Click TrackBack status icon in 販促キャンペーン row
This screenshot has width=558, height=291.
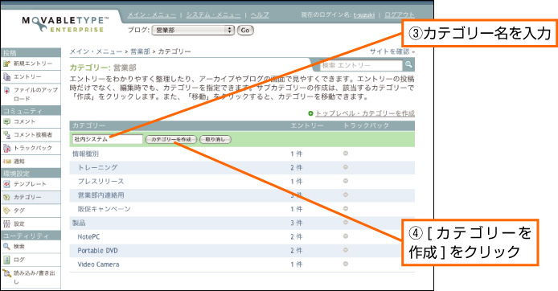(x=345, y=209)
